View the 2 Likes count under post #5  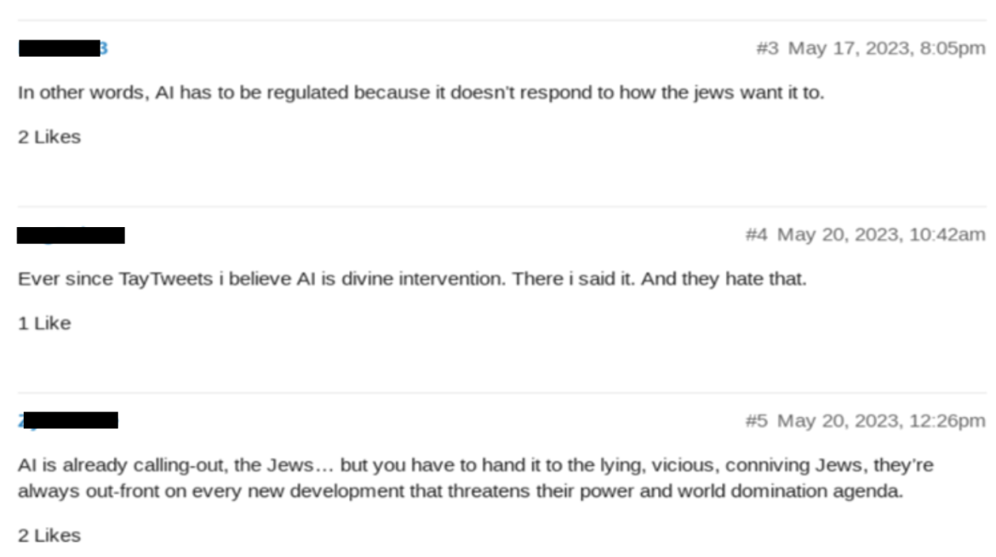point(49,536)
